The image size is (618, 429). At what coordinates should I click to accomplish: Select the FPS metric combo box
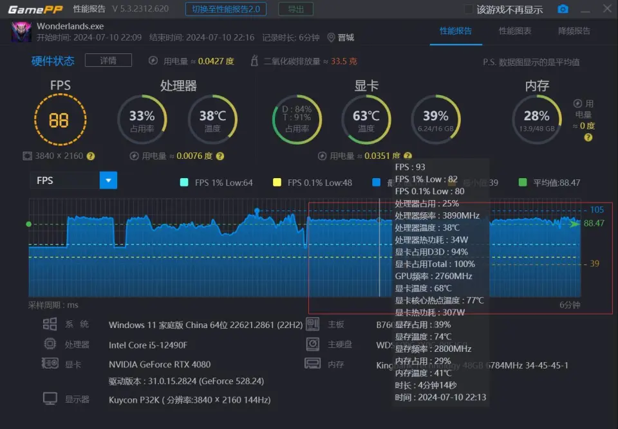click(73, 181)
